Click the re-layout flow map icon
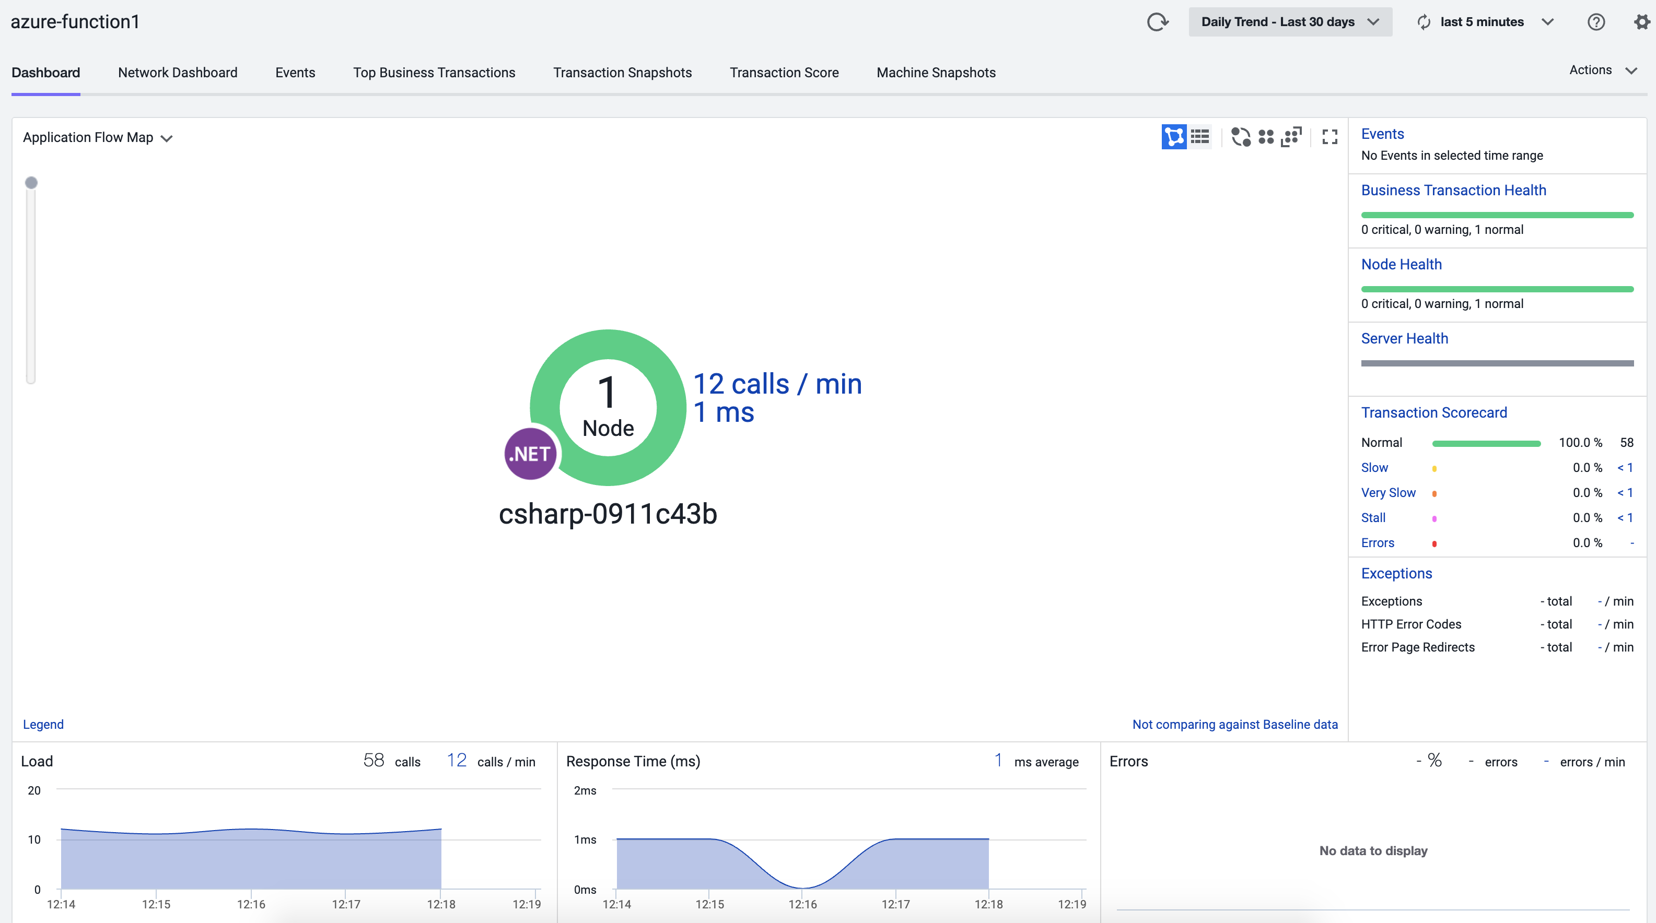 (1241, 136)
